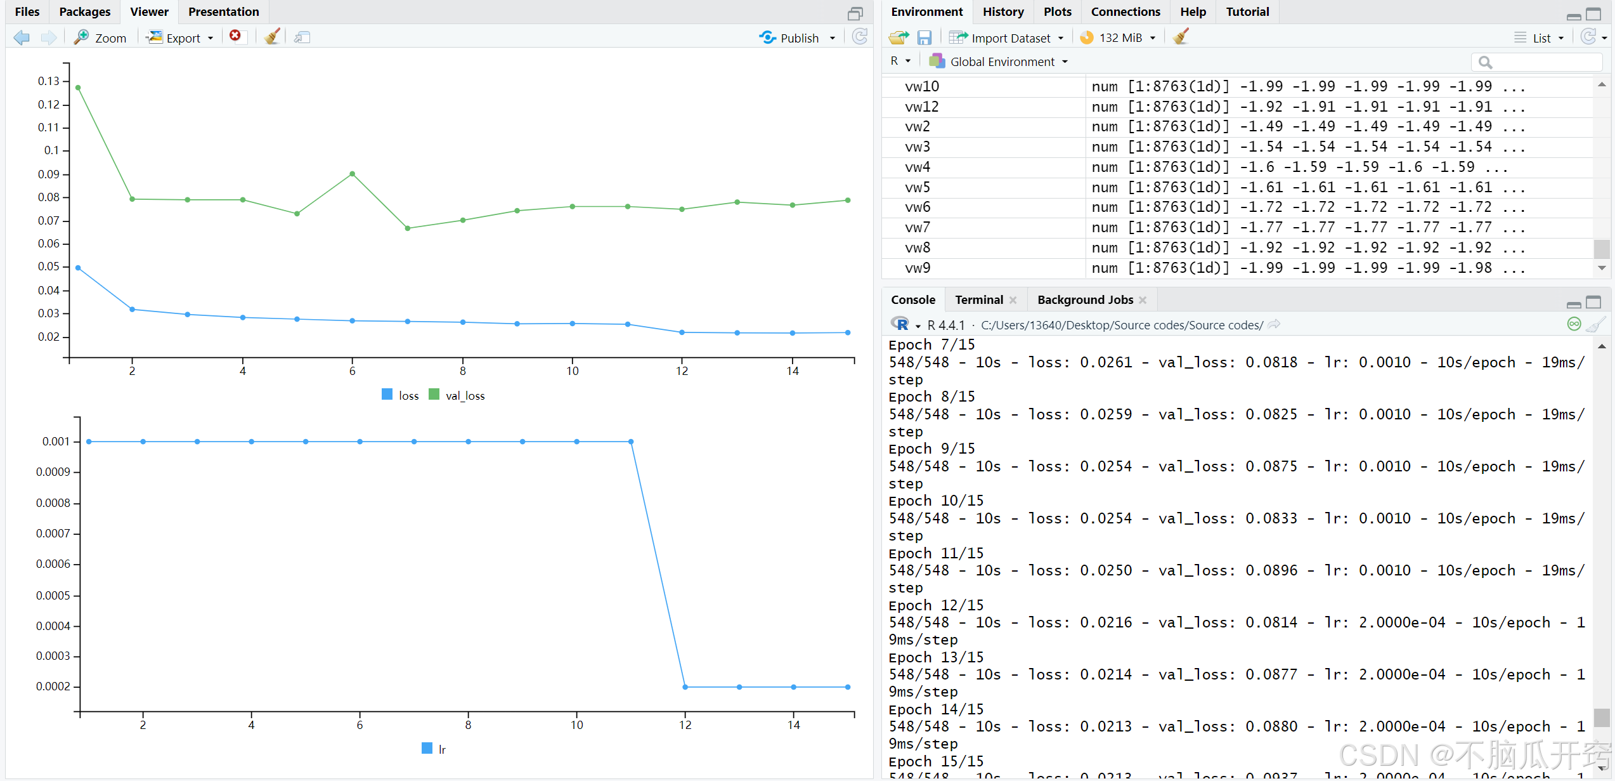Viewport: 1615px width, 781px height.
Task: Expand the Export dropdown menu
Action: pyautogui.click(x=183, y=38)
